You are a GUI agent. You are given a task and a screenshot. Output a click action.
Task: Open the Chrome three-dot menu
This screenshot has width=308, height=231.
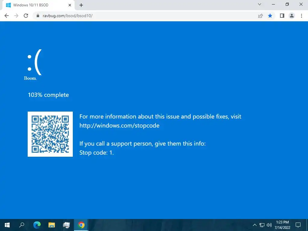click(x=301, y=16)
